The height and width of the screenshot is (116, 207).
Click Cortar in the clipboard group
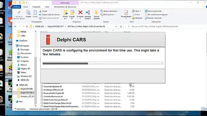click(43, 11)
